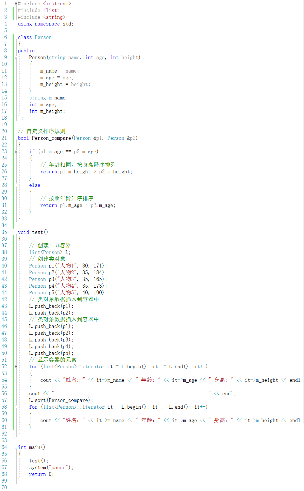Click 'return p1.m_age < p2.m_age;' statement
Screen dimensions: 304x491
pyautogui.click(x=78, y=205)
